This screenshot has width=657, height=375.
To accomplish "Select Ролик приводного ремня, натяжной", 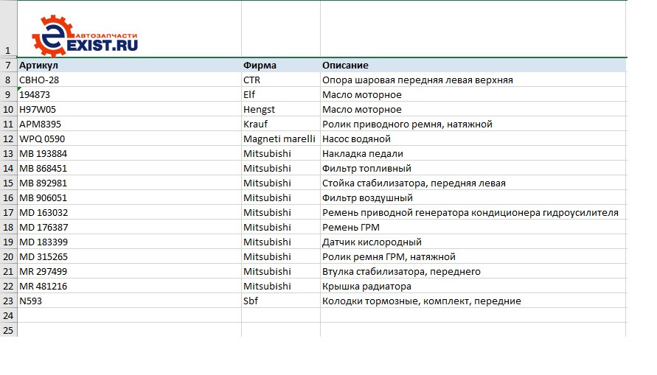I will (473, 125).
